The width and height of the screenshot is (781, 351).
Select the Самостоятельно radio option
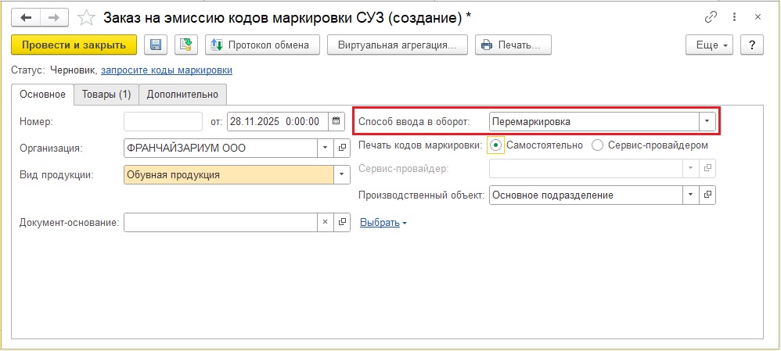(x=495, y=145)
